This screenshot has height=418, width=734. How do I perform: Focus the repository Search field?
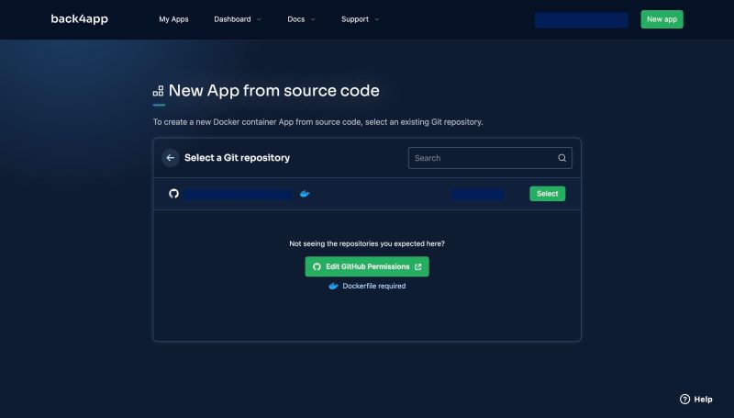coord(490,158)
